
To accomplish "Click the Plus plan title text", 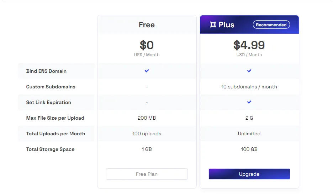I will 227,25.
